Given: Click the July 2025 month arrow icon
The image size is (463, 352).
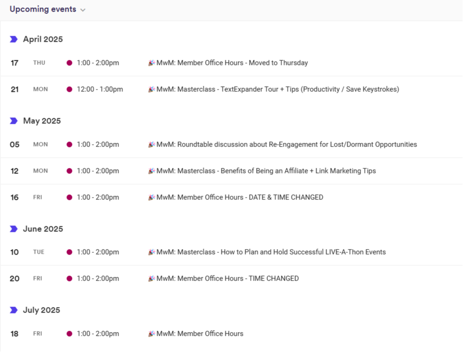Looking at the screenshot, I should coord(13,310).
